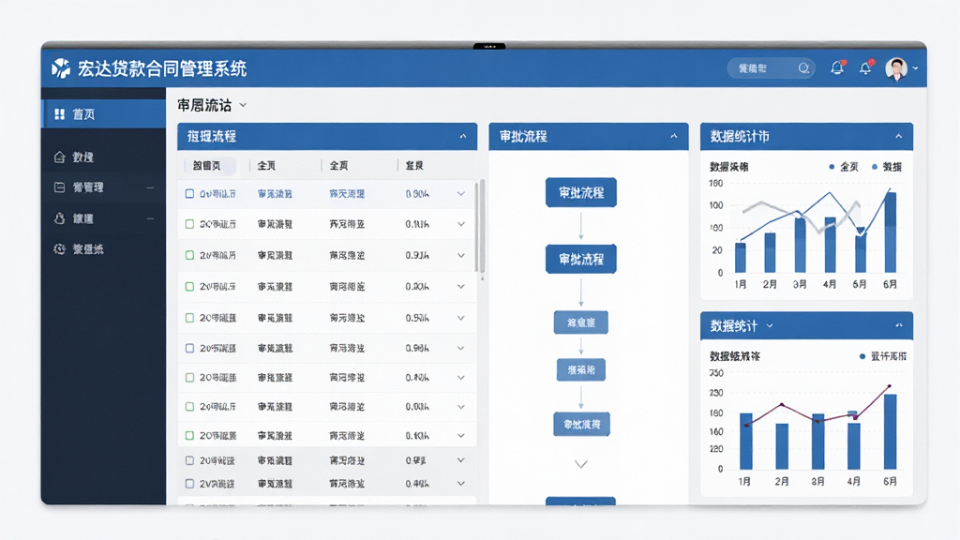
Task: Click the table's vertical scrollbar
Action: pos(483,227)
